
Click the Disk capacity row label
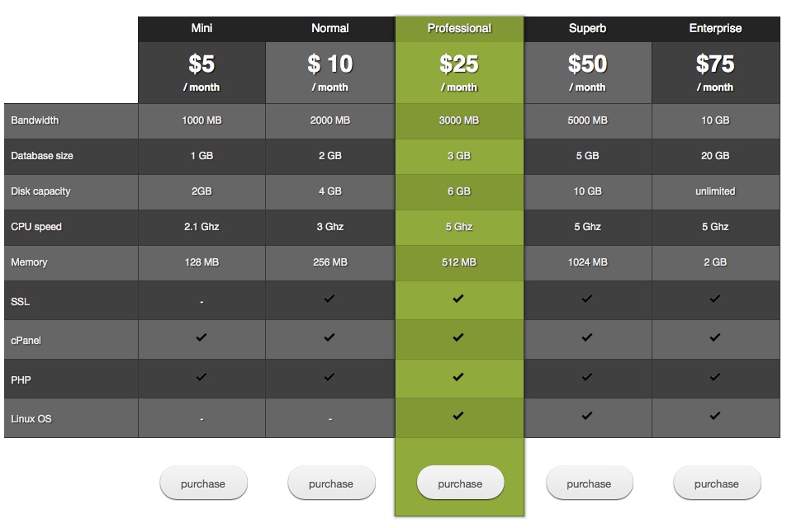click(x=40, y=191)
